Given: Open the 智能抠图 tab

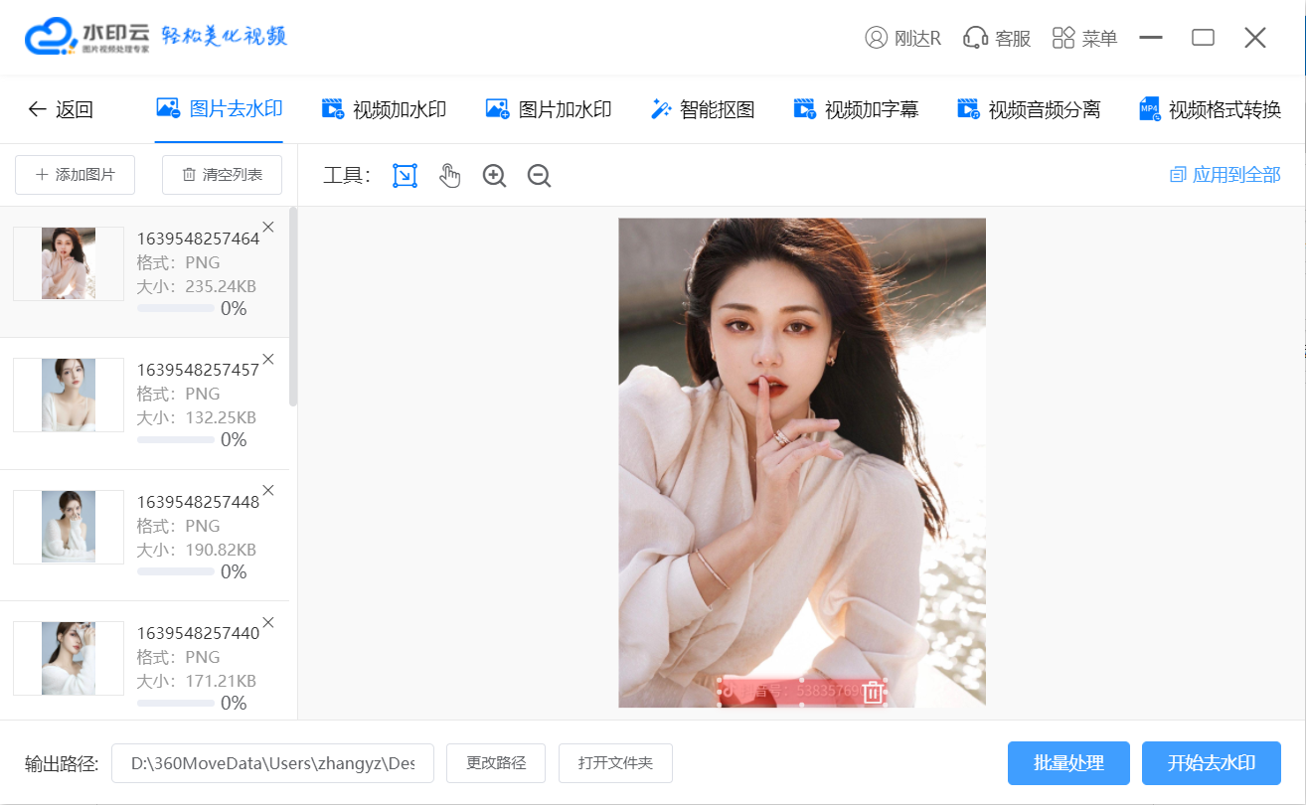Looking at the screenshot, I should [703, 109].
